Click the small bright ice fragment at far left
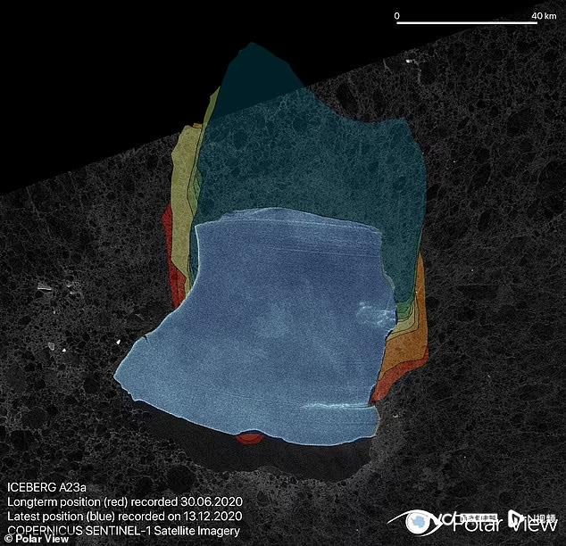Screen dimensions: 566x546 43,286
